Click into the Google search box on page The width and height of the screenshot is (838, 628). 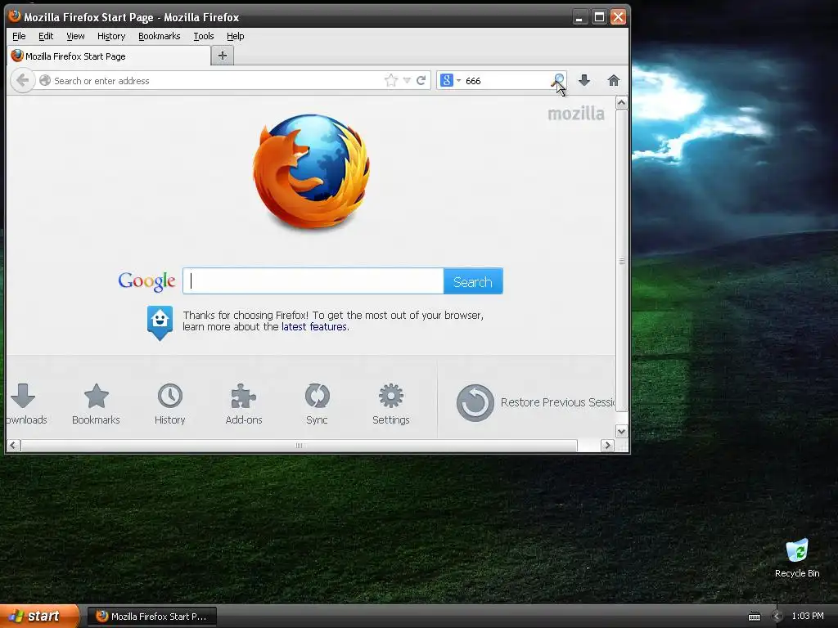click(x=313, y=281)
